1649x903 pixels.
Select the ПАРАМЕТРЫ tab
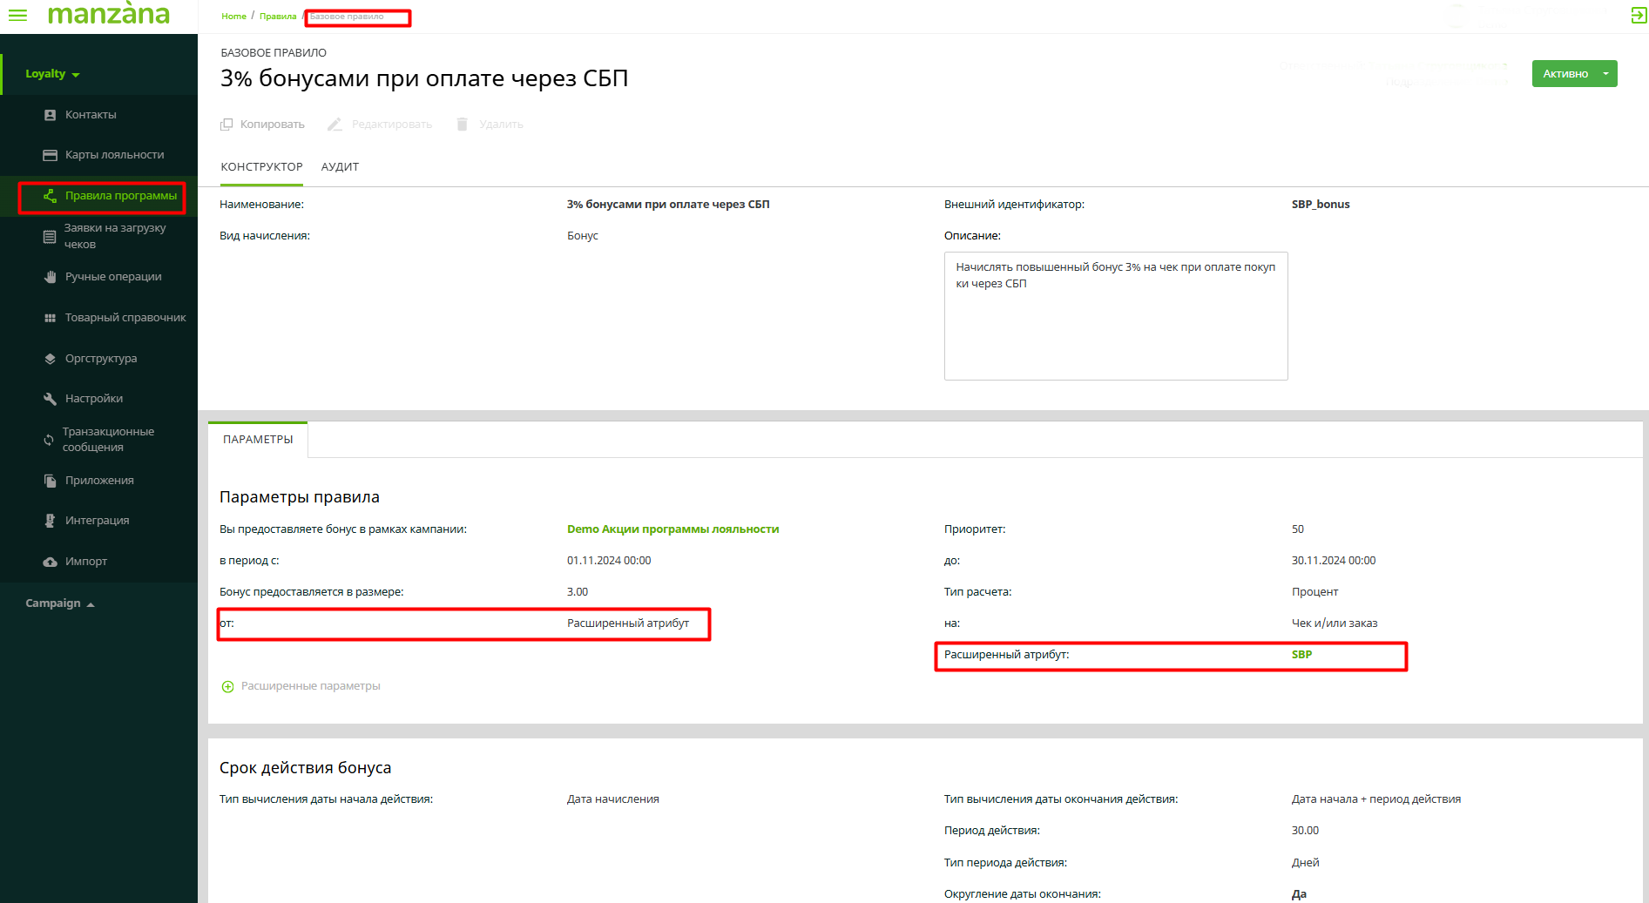point(258,440)
